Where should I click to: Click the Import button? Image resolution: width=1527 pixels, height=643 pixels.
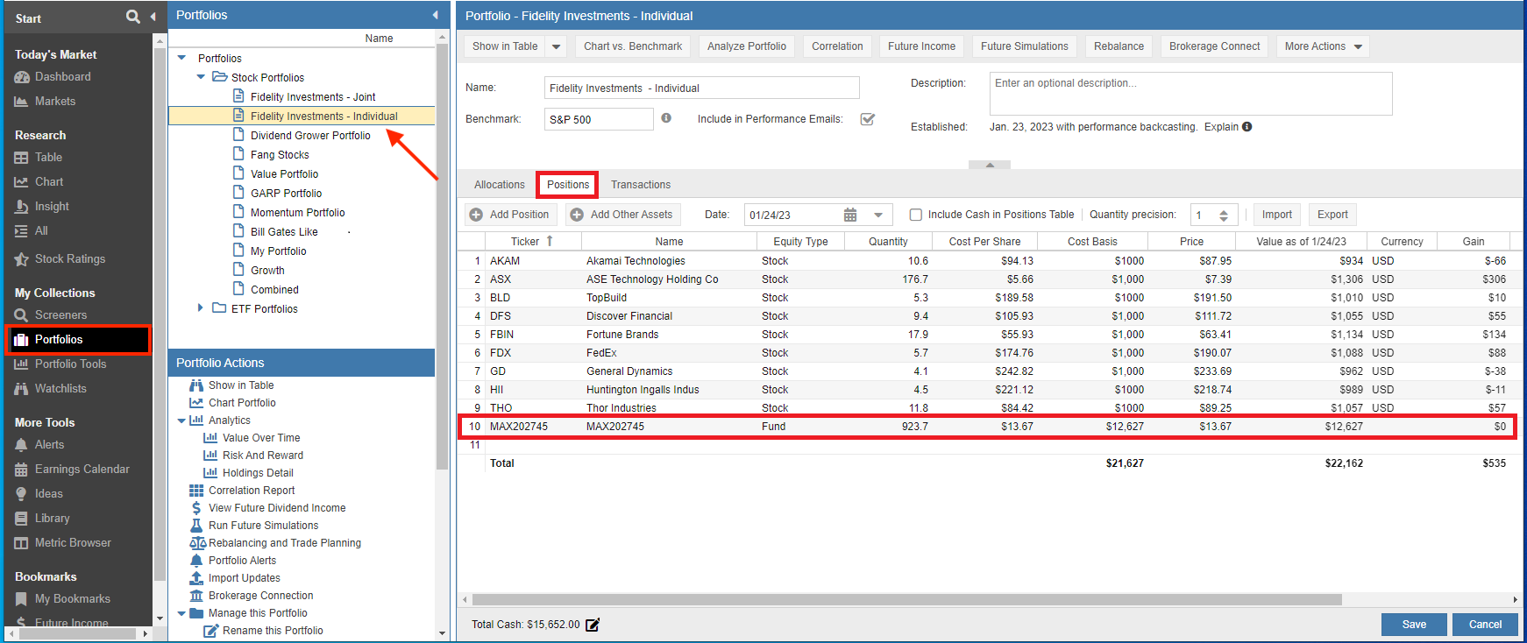coord(1277,215)
